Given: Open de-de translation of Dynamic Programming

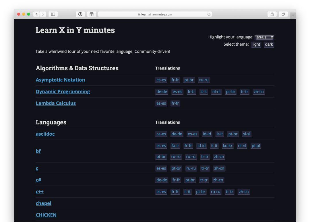Looking at the screenshot, I should point(162,92).
